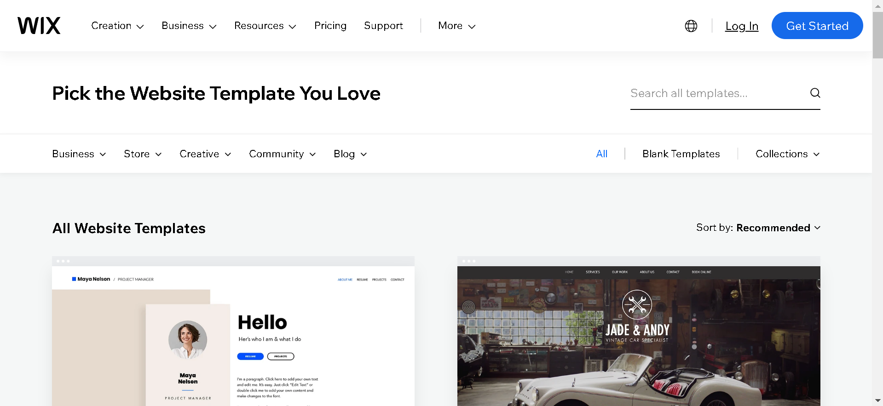
Task: Expand the Creative template category
Action: (x=205, y=154)
